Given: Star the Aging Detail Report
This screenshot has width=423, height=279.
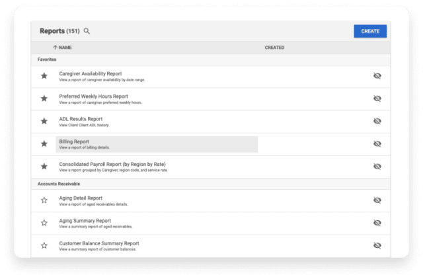Looking at the screenshot, I should [44, 200].
